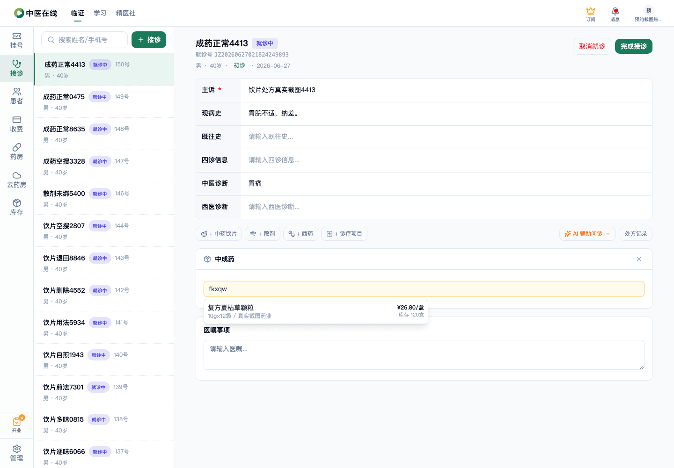The image size is (674, 468).
Task: Switch to the 精医社 tab
Action: click(125, 13)
